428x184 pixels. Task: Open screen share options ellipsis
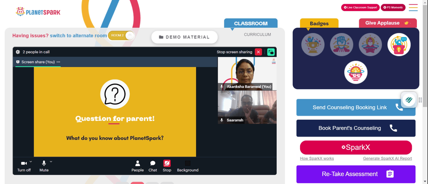pyautogui.click(x=58, y=62)
